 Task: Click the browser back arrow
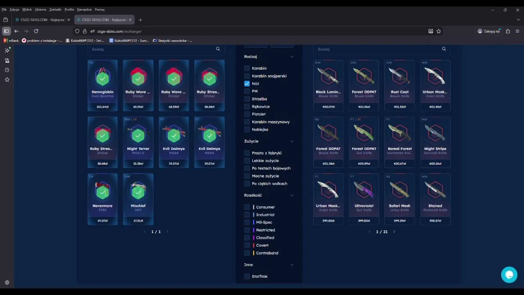pyautogui.click(x=16, y=31)
